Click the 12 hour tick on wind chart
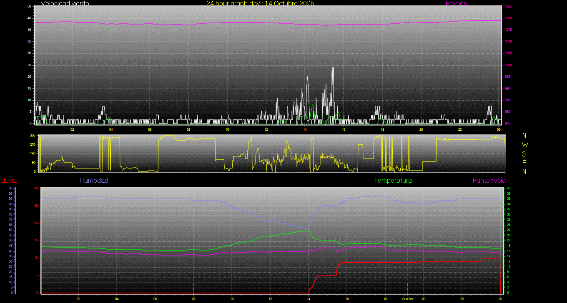This screenshot has height=303, width=567. click(x=266, y=129)
